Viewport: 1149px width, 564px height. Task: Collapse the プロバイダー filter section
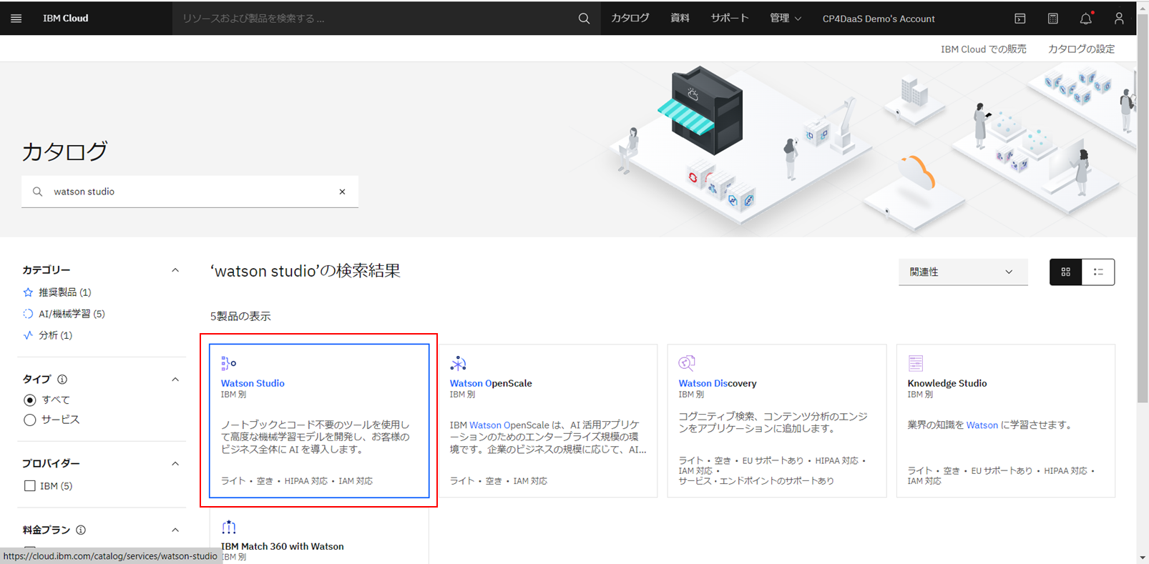pyautogui.click(x=175, y=464)
